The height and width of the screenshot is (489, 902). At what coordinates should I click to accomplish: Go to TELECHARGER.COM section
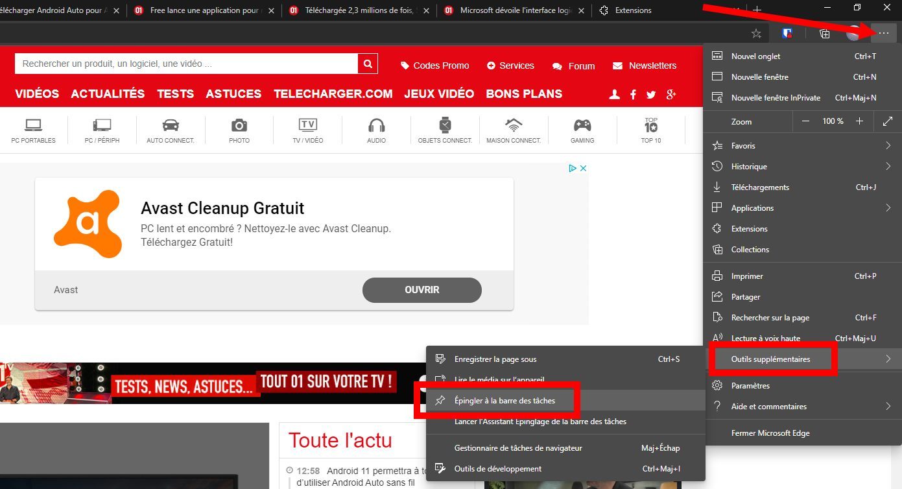[333, 94]
